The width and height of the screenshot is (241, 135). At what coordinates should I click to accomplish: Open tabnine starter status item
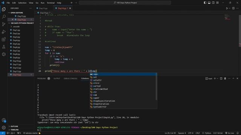point(32,133)
